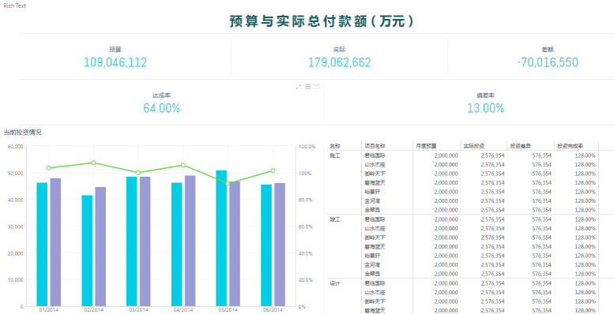Open the hamburger menu icon
The width and height of the screenshot is (614, 314).
307,87
